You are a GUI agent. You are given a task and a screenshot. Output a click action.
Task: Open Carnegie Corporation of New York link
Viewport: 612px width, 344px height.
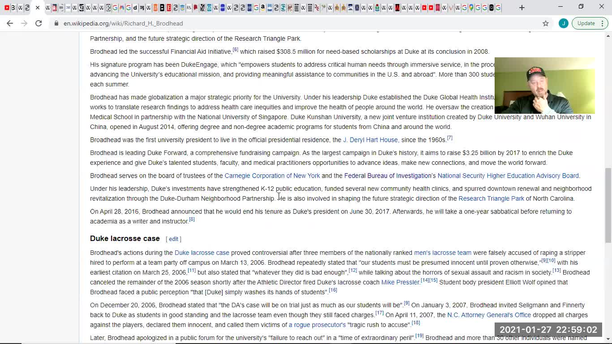coord(272,176)
